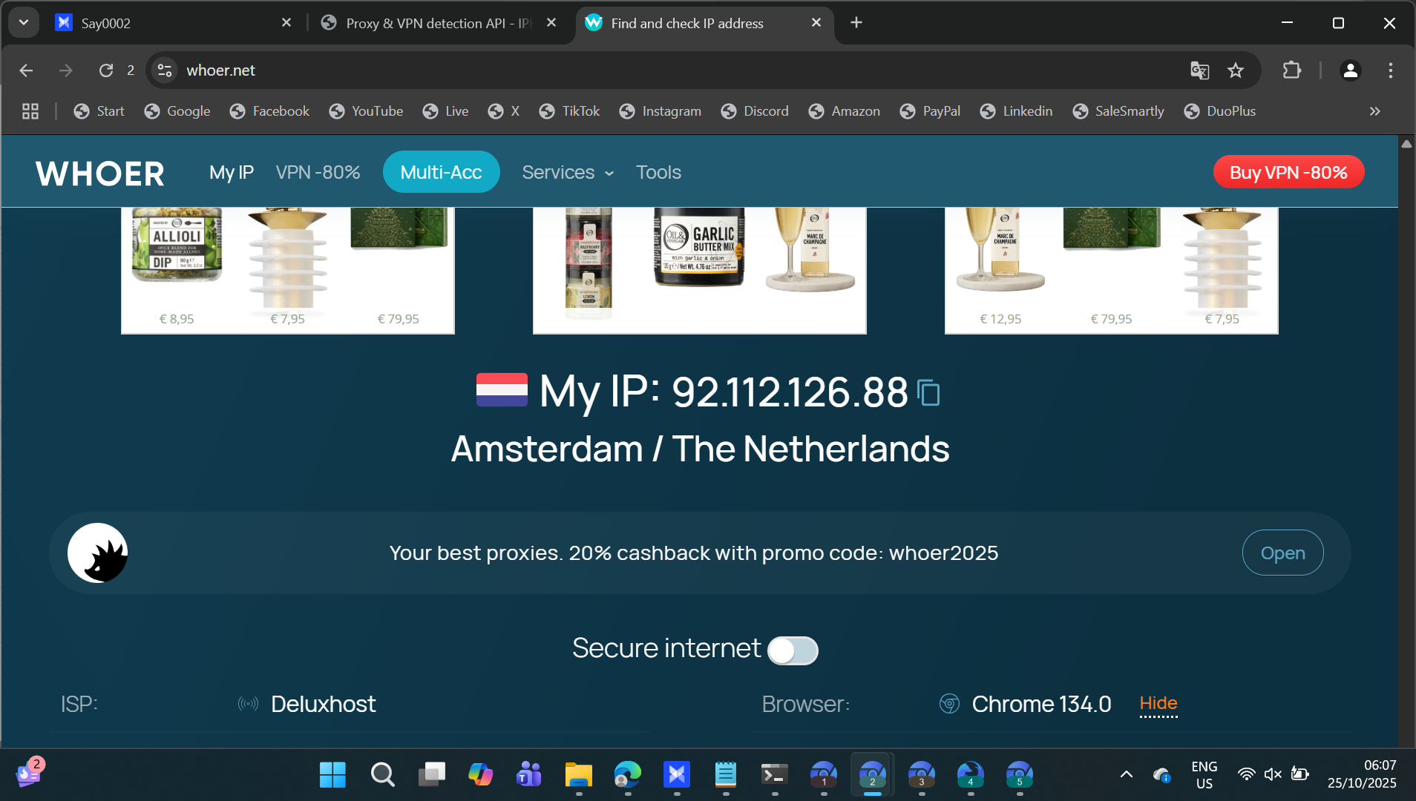Open the PayPal bookmark

(x=930, y=111)
